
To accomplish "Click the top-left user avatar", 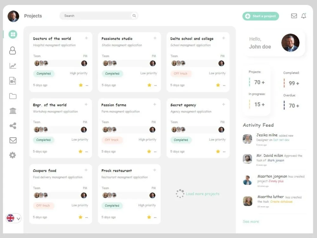I will coord(13,16).
